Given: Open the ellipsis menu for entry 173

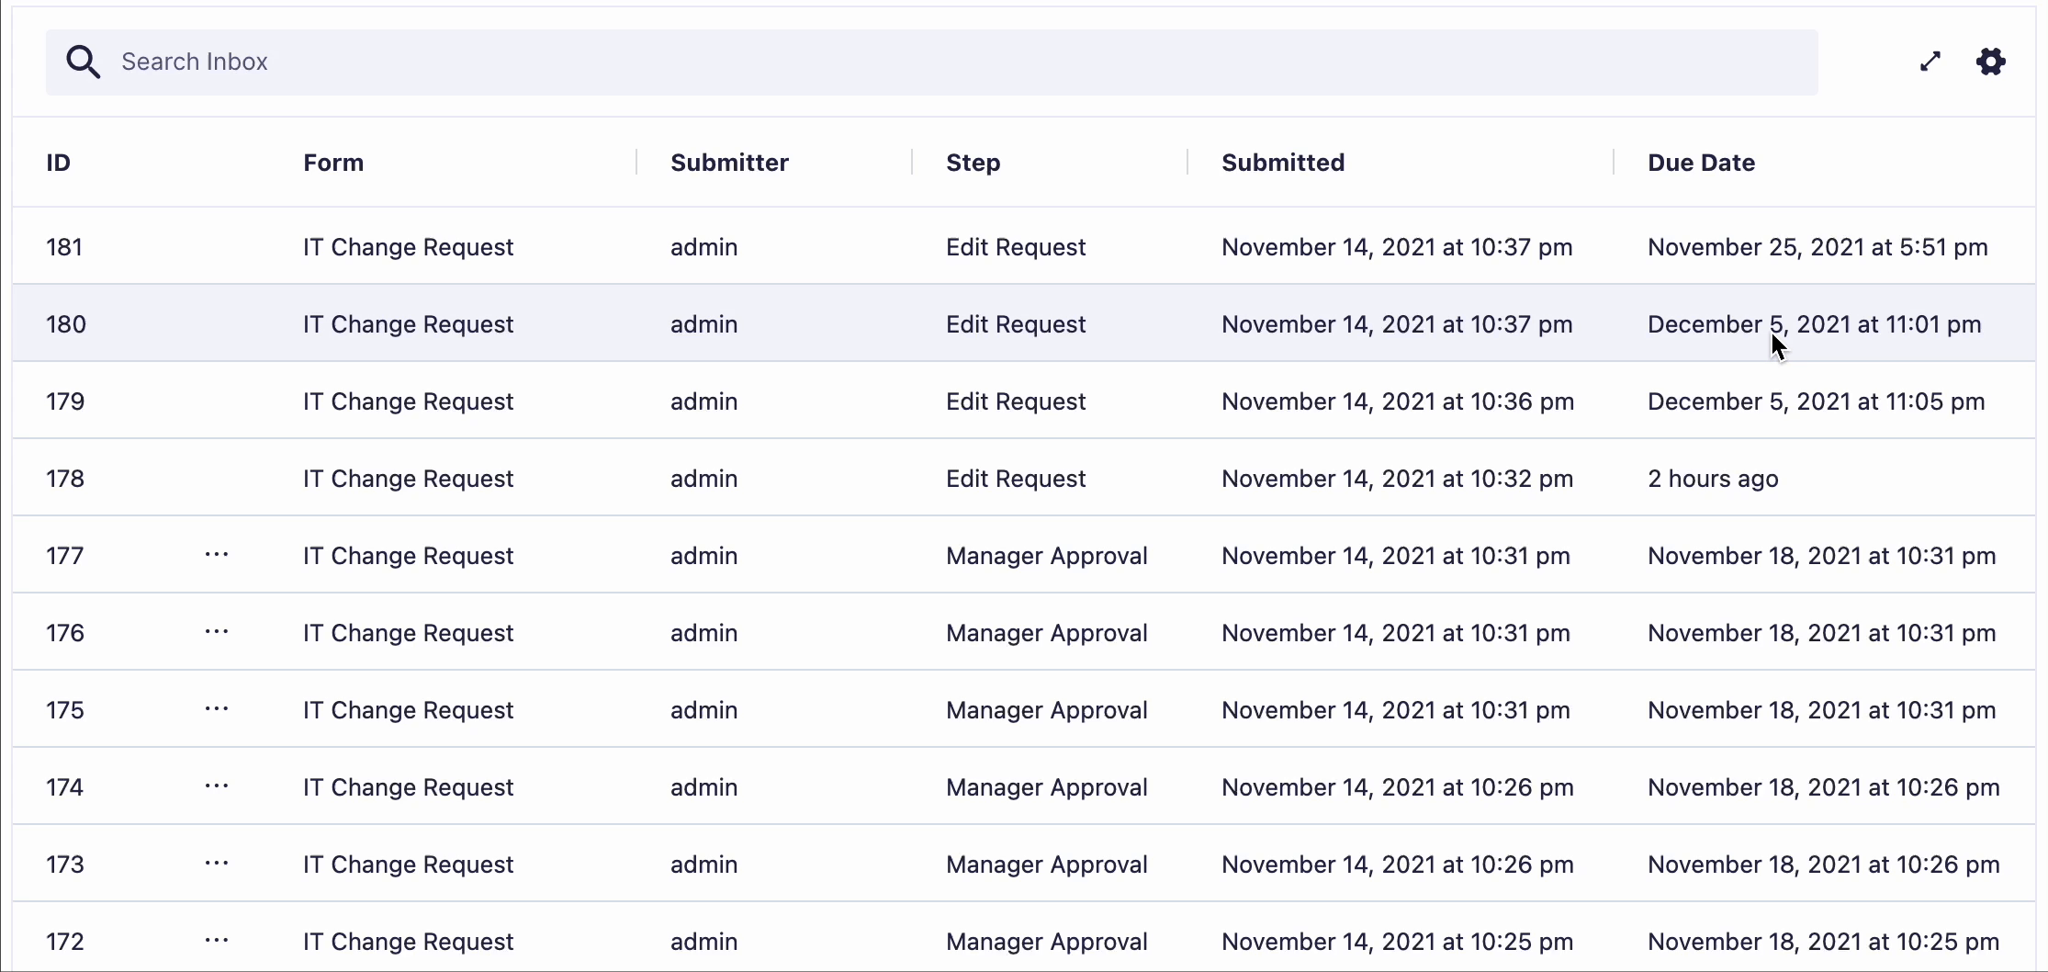Looking at the screenshot, I should 217,864.
